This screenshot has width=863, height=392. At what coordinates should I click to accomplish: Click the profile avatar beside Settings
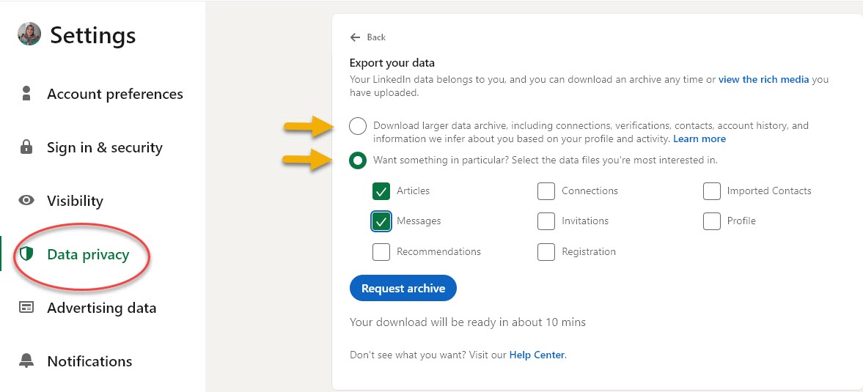tap(29, 34)
